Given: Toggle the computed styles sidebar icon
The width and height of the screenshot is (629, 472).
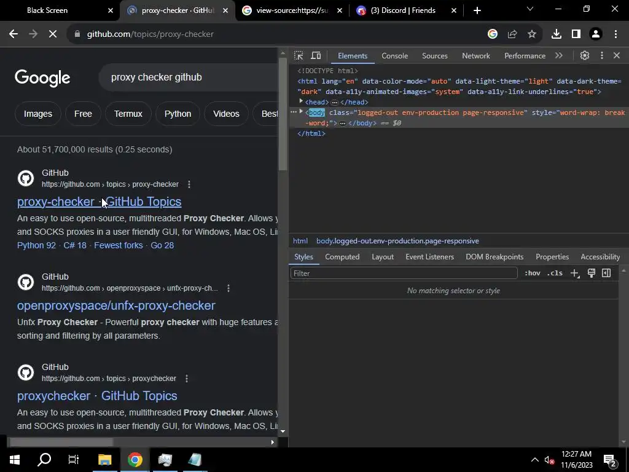Looking at the screenshot, I should click(606, 273).
